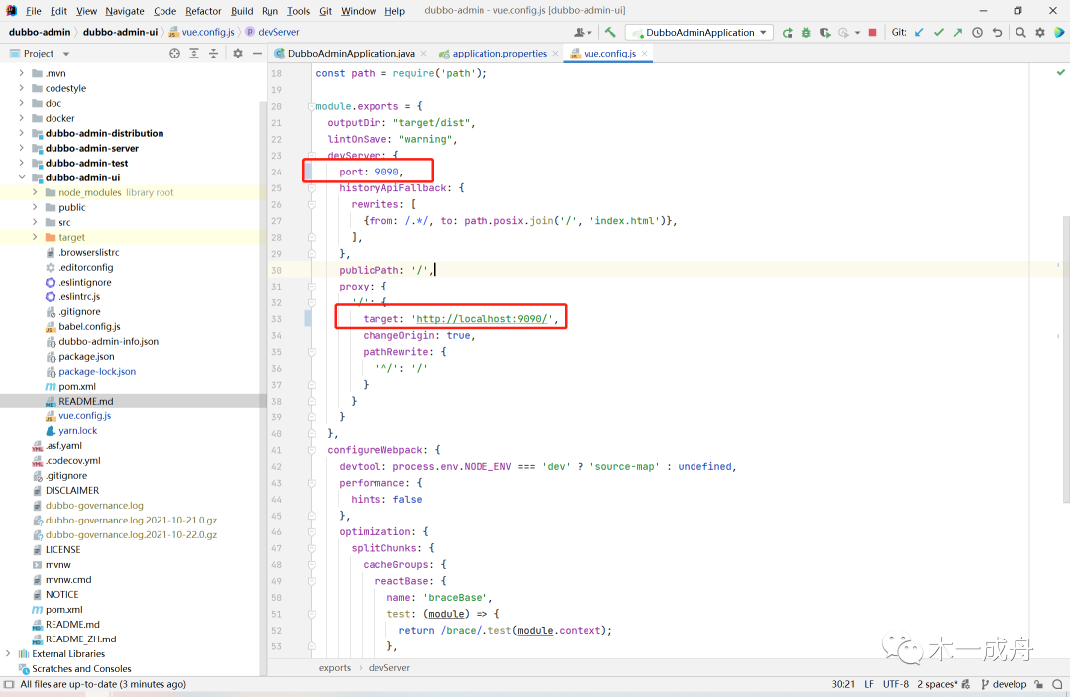Rerun DubboAdminApplication with the green rerun icon

tap(788, 32)
